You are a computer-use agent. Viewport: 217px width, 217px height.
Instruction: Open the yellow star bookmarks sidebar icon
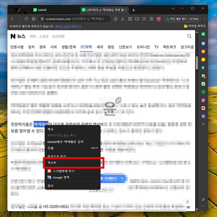click(203, 60)
